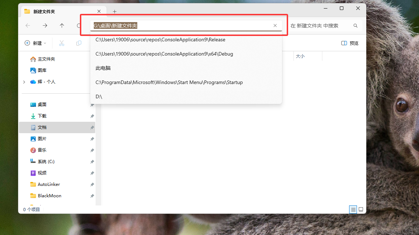
Task: Click the pin icon beside 音乐
Action: pos(92,150)
